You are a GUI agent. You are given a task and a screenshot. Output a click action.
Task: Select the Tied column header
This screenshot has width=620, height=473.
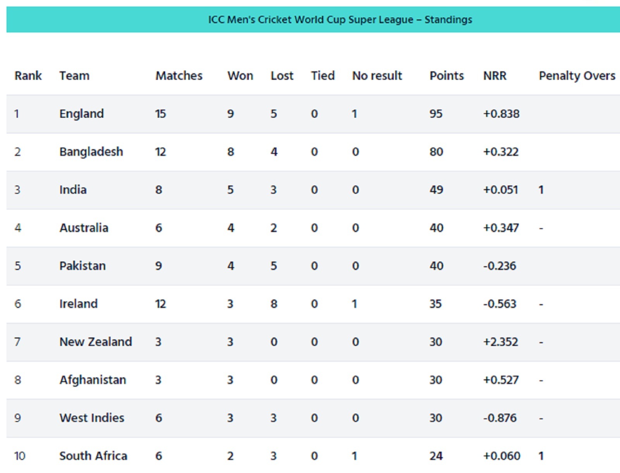click(x=323, y=76)
